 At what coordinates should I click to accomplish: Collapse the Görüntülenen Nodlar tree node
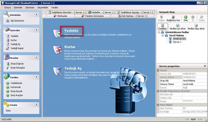[159, 32]
